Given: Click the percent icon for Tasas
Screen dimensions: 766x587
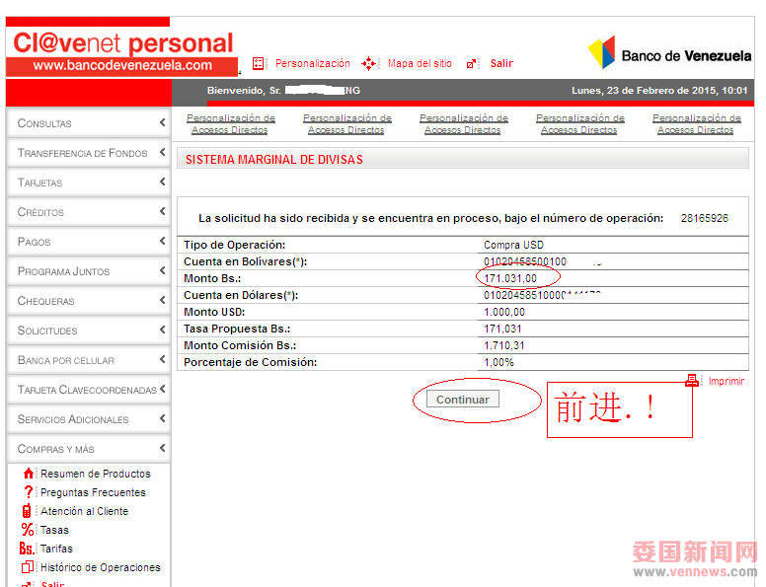Looking at the screenshot, I should (28, 530).
